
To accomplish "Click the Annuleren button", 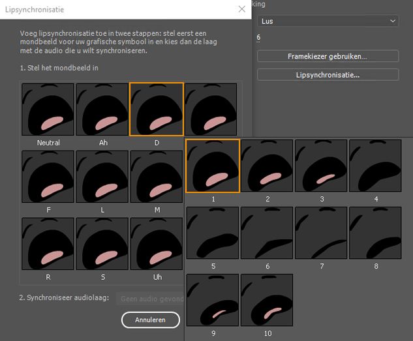I will pos(151,320).
